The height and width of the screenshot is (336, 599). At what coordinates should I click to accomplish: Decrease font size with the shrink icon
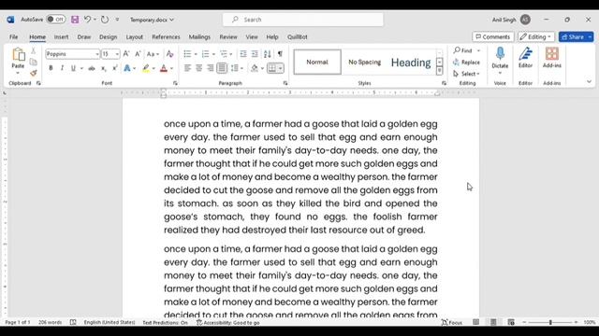(138, 54)
